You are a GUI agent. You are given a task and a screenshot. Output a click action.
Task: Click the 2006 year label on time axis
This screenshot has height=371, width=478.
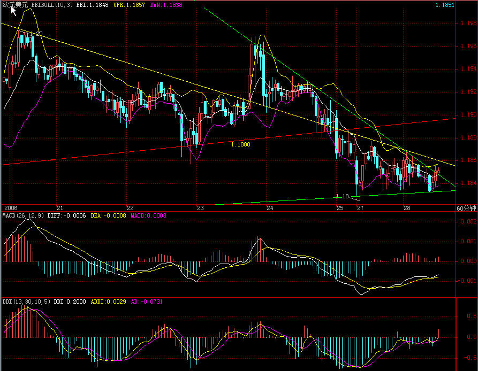[11, 208]
